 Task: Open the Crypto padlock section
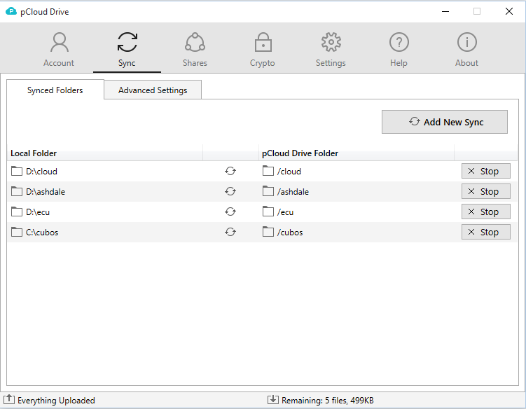[263, 48]
